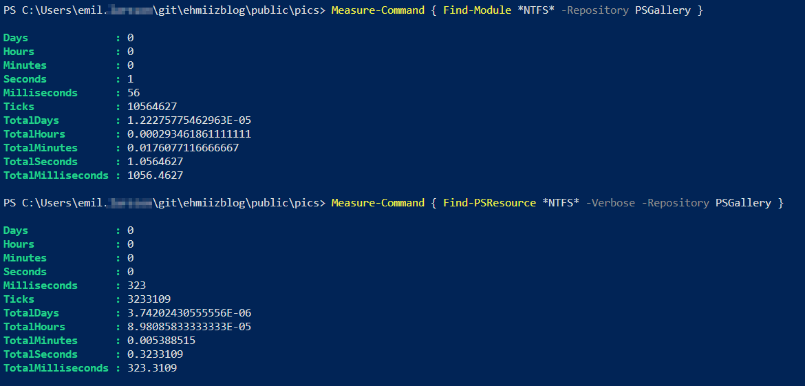This screenshot has height=386, width=805.
Task: Click the second Measure-Command keyword
Action: [x=378, y=203]
